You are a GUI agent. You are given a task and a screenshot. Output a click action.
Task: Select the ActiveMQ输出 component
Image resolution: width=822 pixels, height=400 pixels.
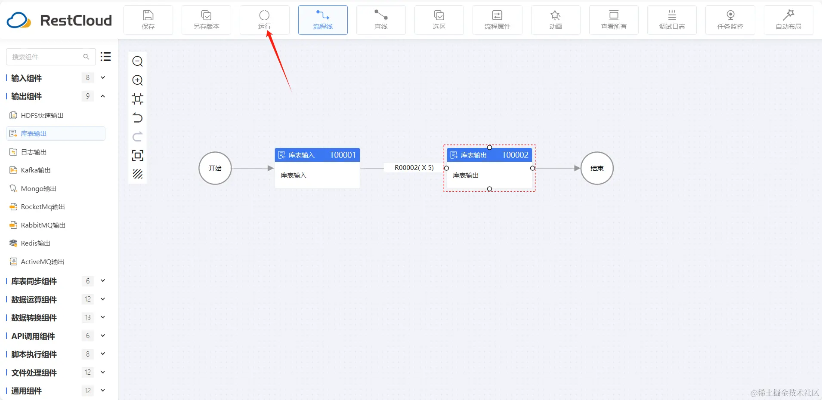point(56,262)
